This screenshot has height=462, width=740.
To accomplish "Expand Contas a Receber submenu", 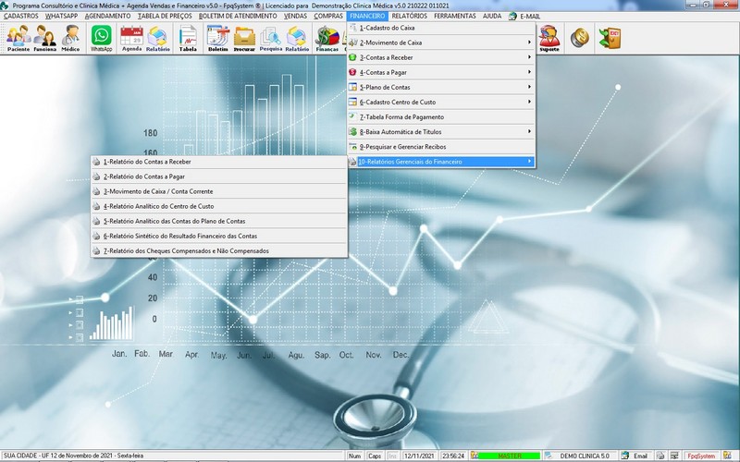I will [439, 57].
